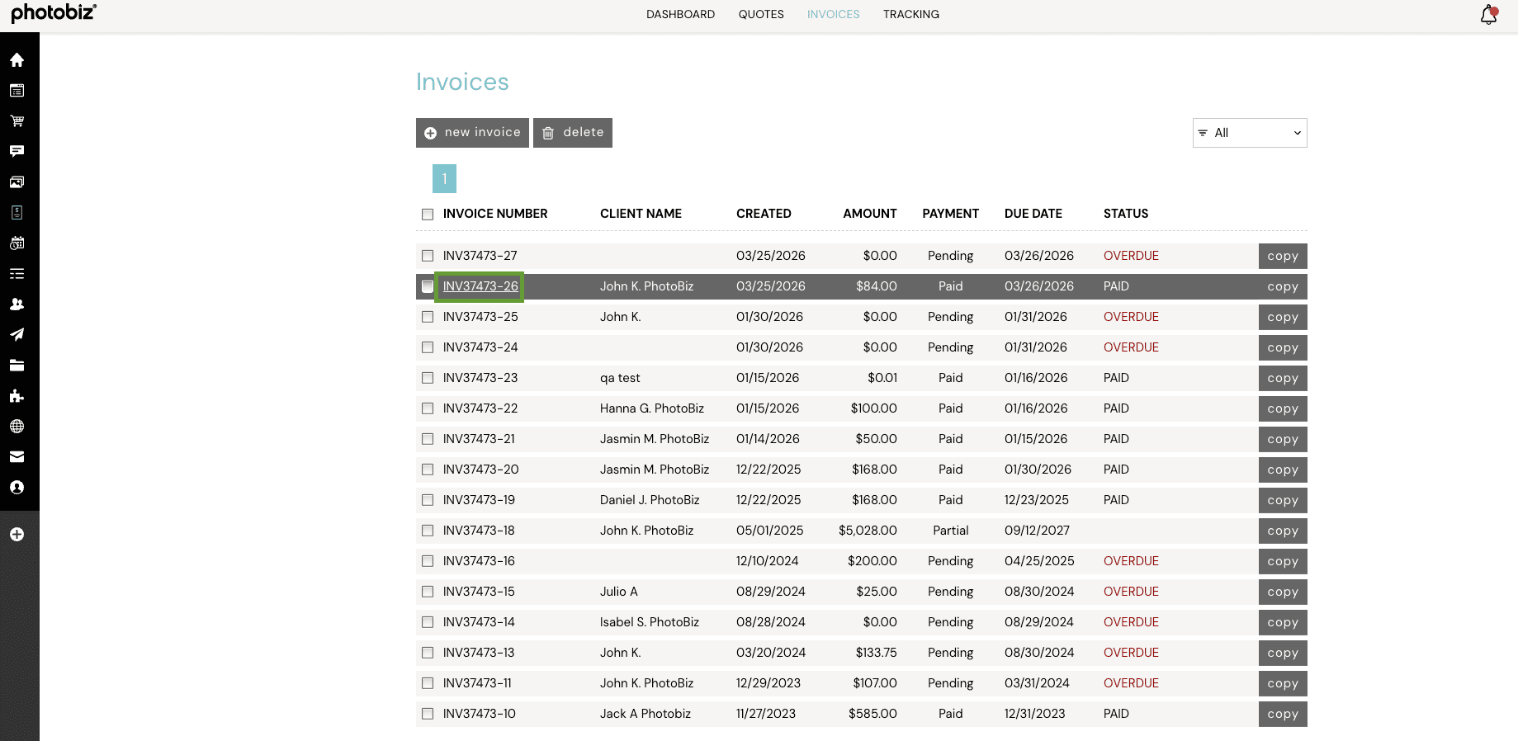The height and width of the screenshot is (741, 1518).
Task: Open the envelope email sidebar icon
Action: pos(17,457)
